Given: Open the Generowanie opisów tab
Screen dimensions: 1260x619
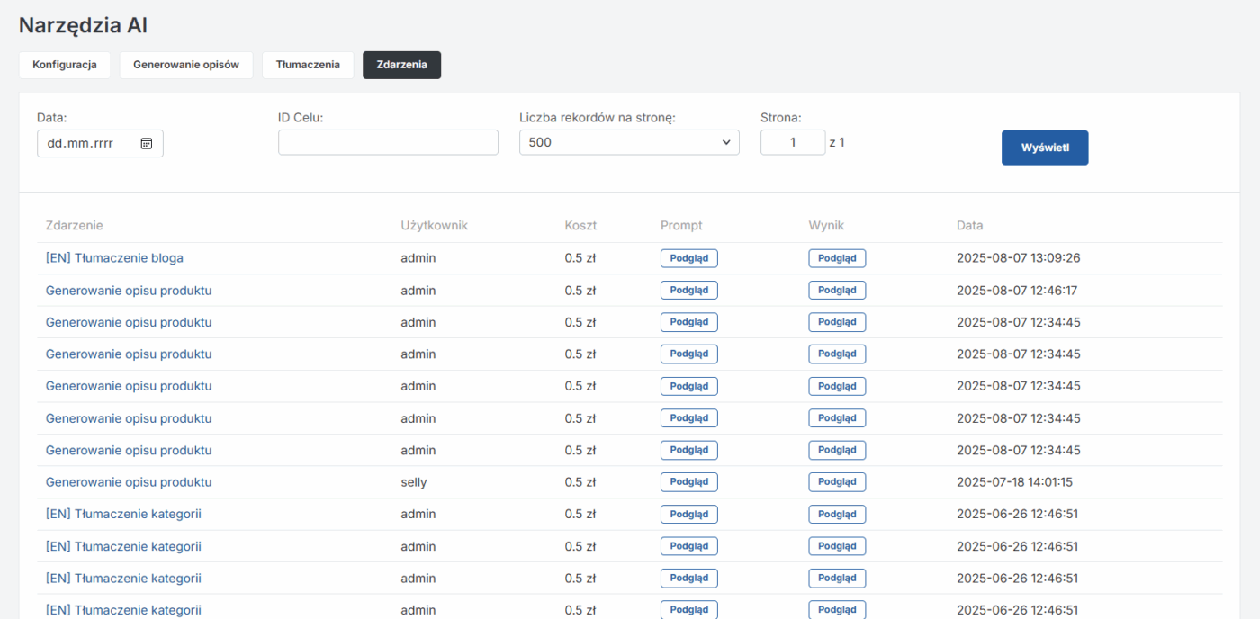Looking at the screenshot, I should click(186, 65).
